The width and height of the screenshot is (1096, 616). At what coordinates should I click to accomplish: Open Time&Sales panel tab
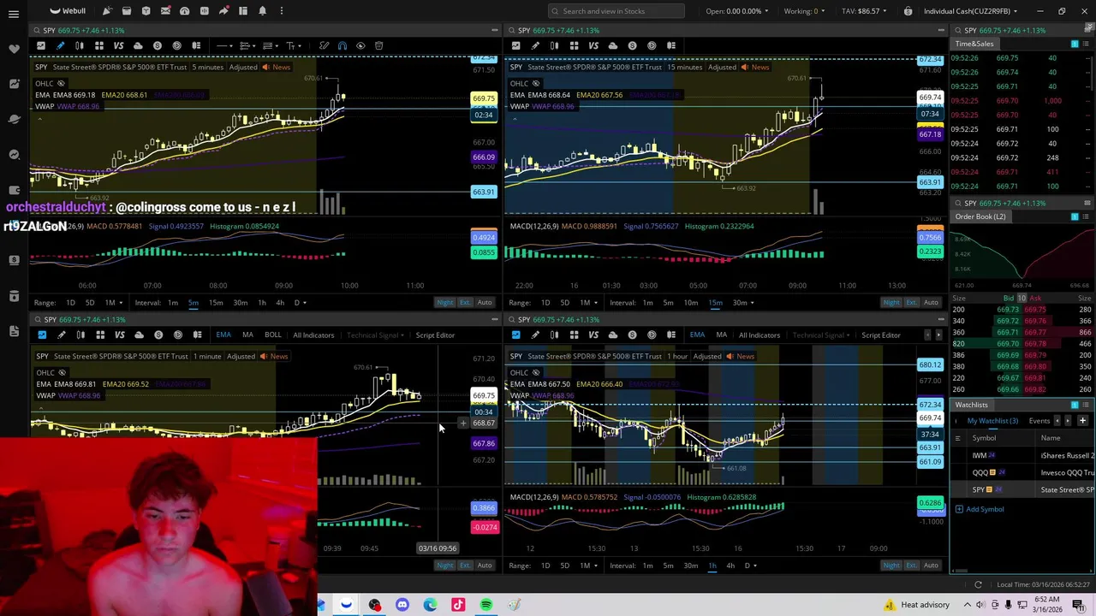click(x=974, y=44)
